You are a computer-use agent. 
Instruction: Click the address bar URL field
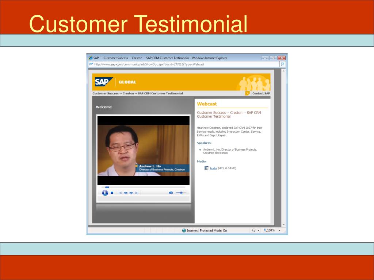click(184, 64)
